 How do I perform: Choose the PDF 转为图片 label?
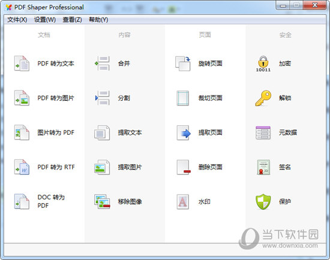[x=56, y=98]
